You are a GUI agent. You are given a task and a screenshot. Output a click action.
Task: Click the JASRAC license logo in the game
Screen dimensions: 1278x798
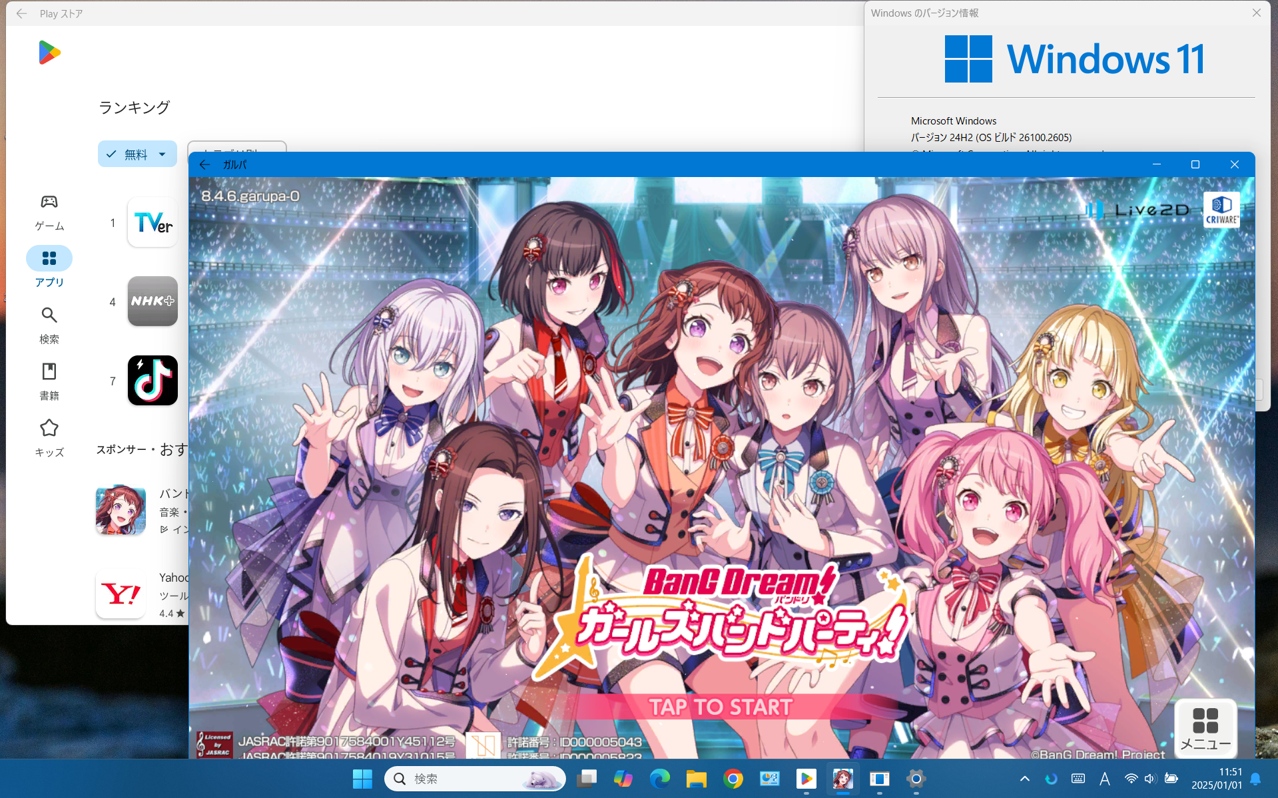[x=214, y=744]
